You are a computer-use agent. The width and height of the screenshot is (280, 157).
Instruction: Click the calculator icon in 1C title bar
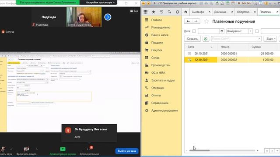click(x=228, y=3)
